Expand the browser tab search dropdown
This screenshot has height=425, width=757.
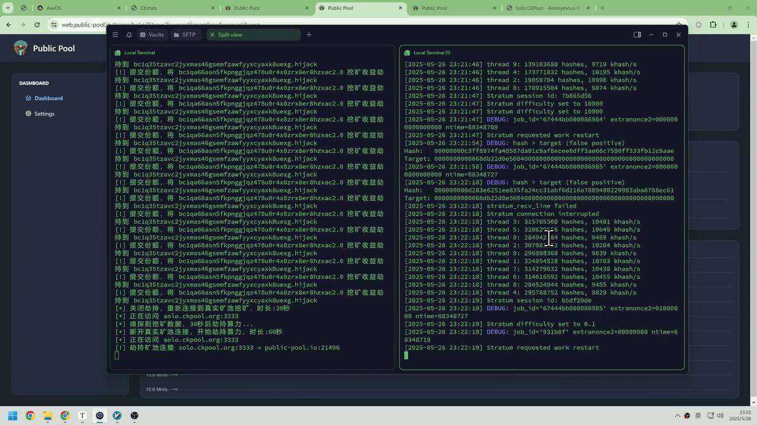pyautogui.click(x=8, y=8)
